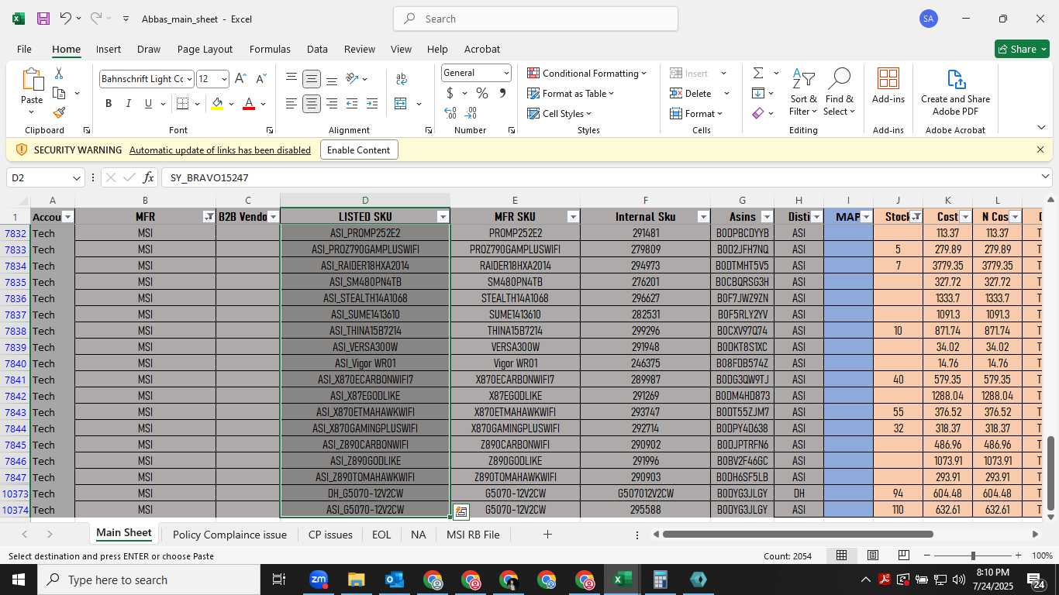Open the Cell Styles gallery
This screenshot has height=595, width=1059.
[x=559, y=113]
